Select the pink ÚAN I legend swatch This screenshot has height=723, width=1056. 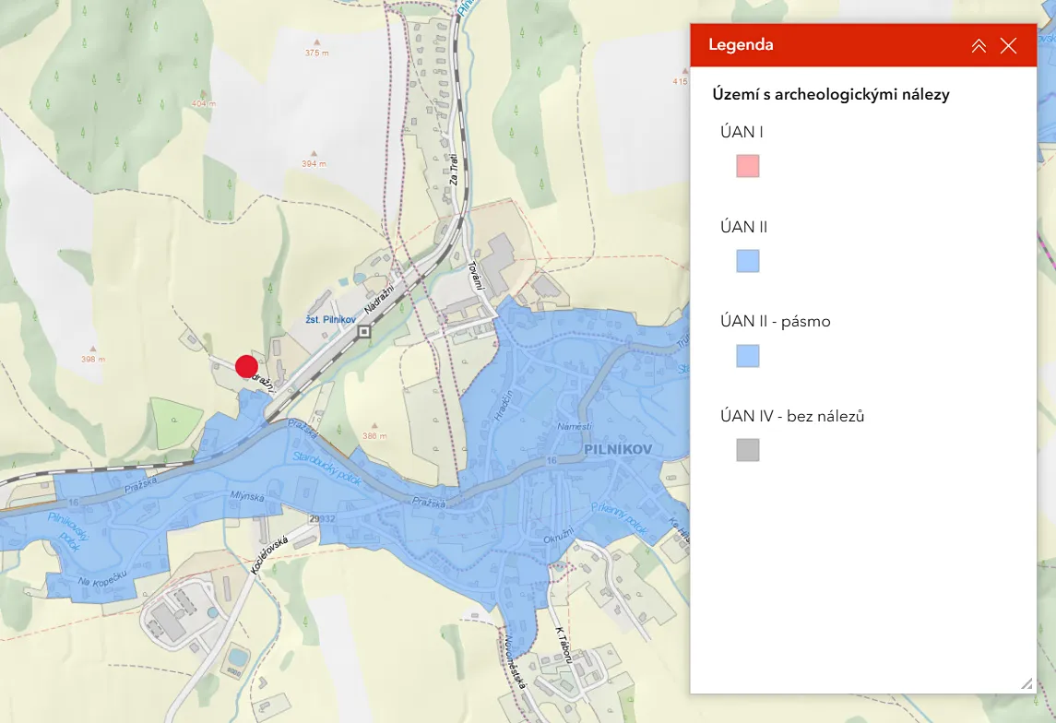tap(748, 166)
